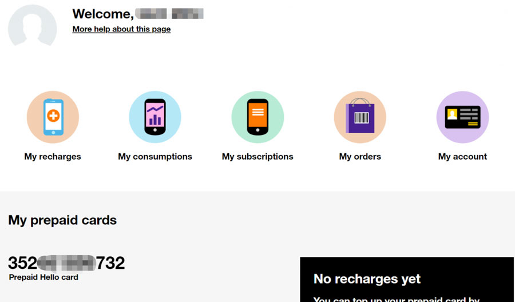
Task: Click the barcode on the purple shopping bag
Action: coord(362,117)
